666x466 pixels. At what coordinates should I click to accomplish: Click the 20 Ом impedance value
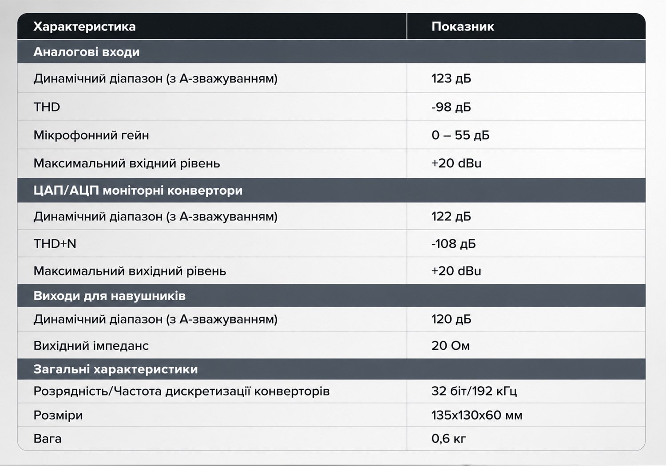(x=450, y=345)
